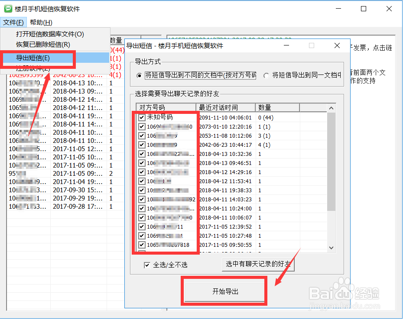Screen dimensions: 403x320
Task: Click date 2018-04-12 11:53:41 cell
Action: pyautogui.click(x=225, y=181)
